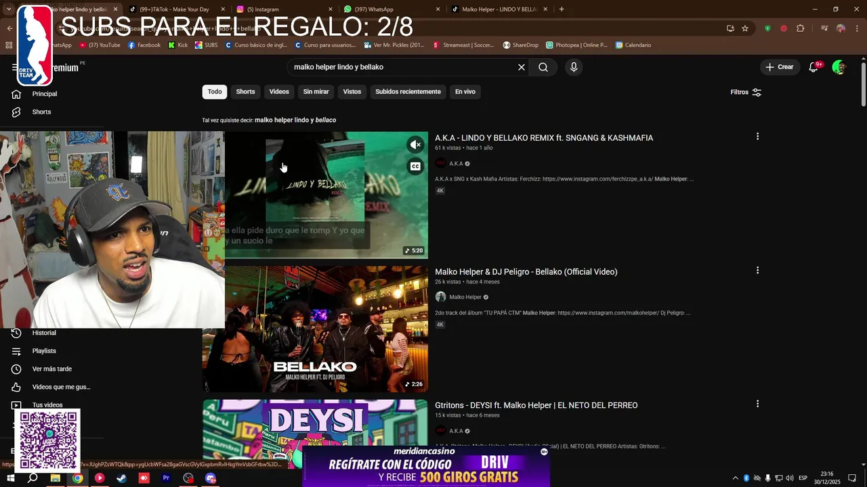Open the more options menu for Gtritons DEYSI video

[757, 404]
